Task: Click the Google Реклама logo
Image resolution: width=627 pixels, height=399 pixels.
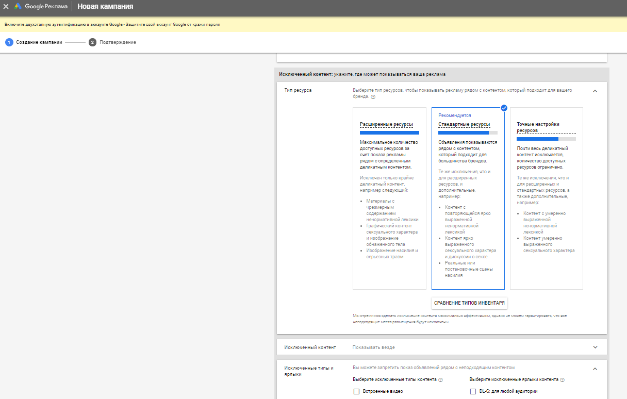Action: pyautogui.click(x=41, y=7)
